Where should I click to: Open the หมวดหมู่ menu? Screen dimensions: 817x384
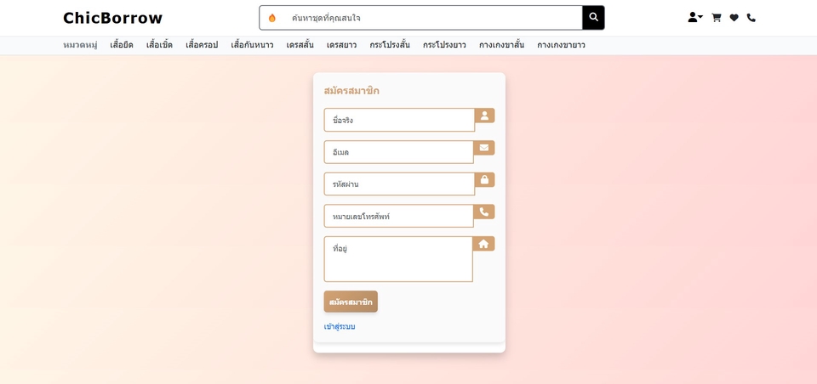(x=80, y=45)
